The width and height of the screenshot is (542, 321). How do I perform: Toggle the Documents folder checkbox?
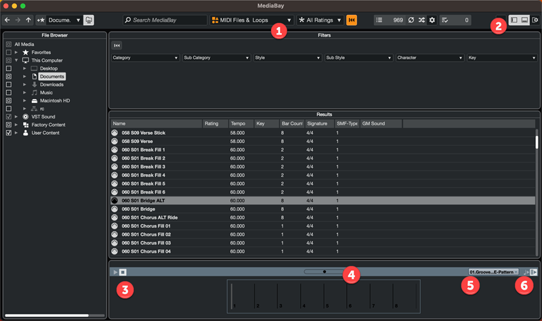point(9,77)
